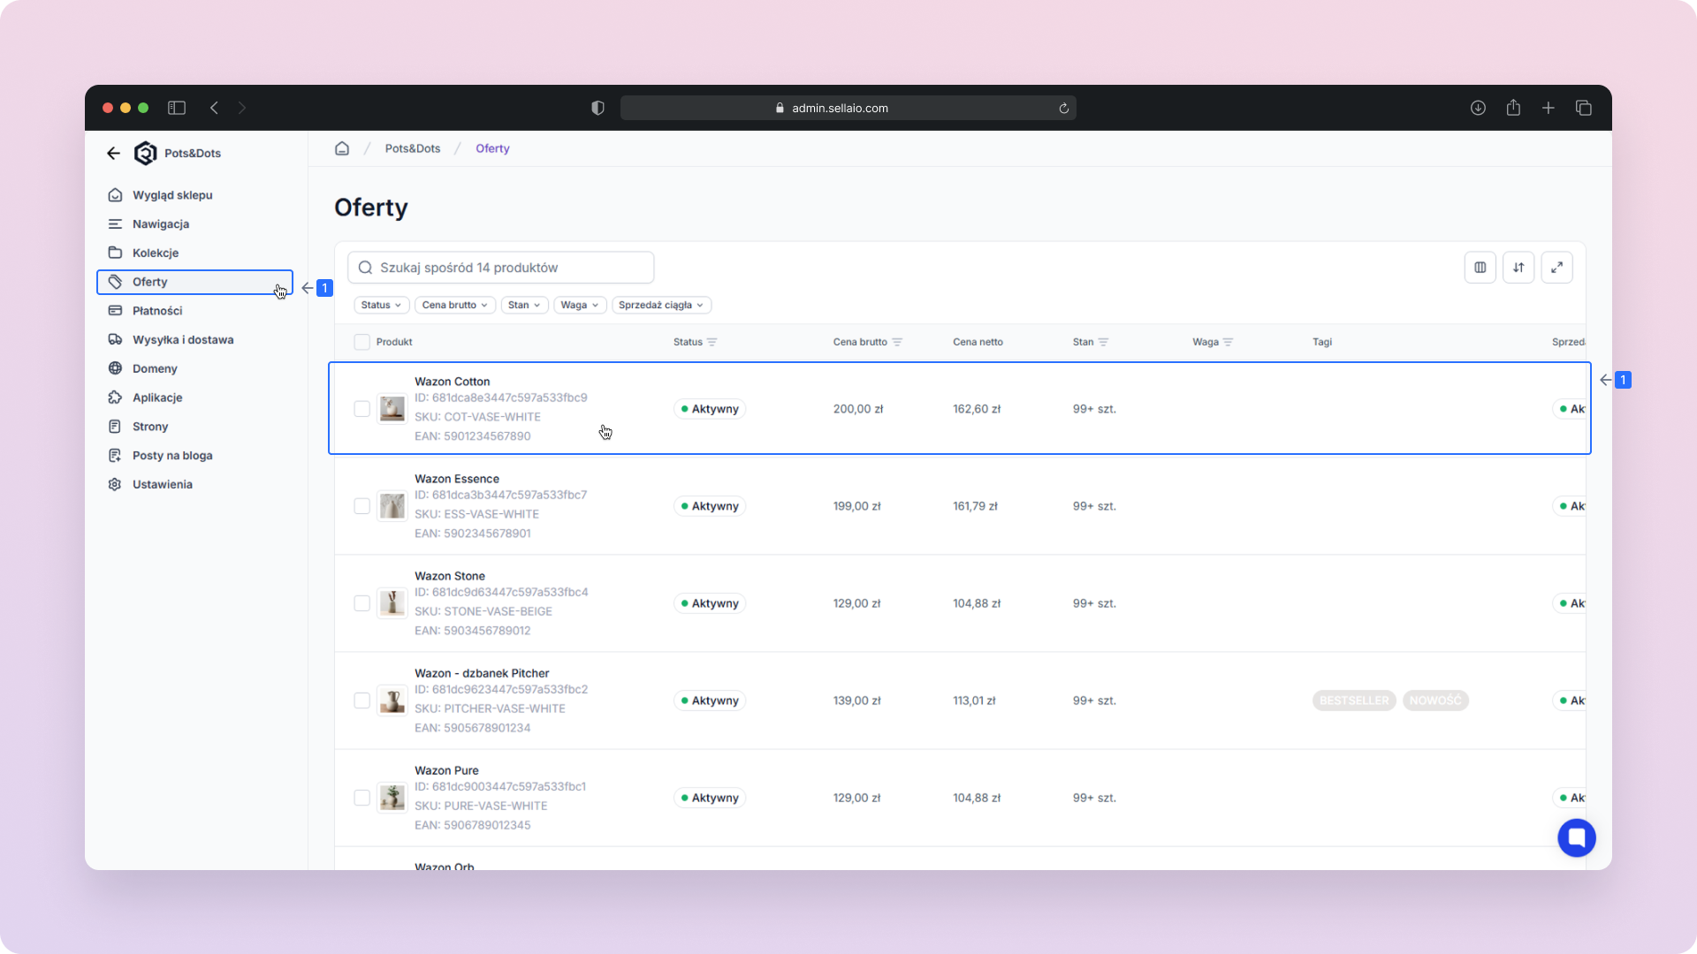Open the columns layout icon button
Viewport: 1697px width, 954px height.
point(1480,268)
